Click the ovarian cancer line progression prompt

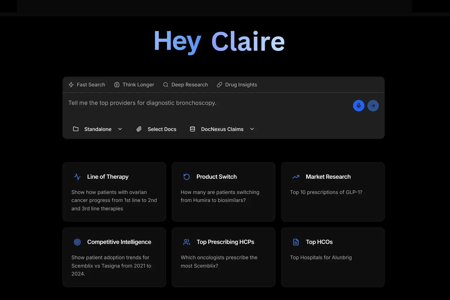click(114, 200)
